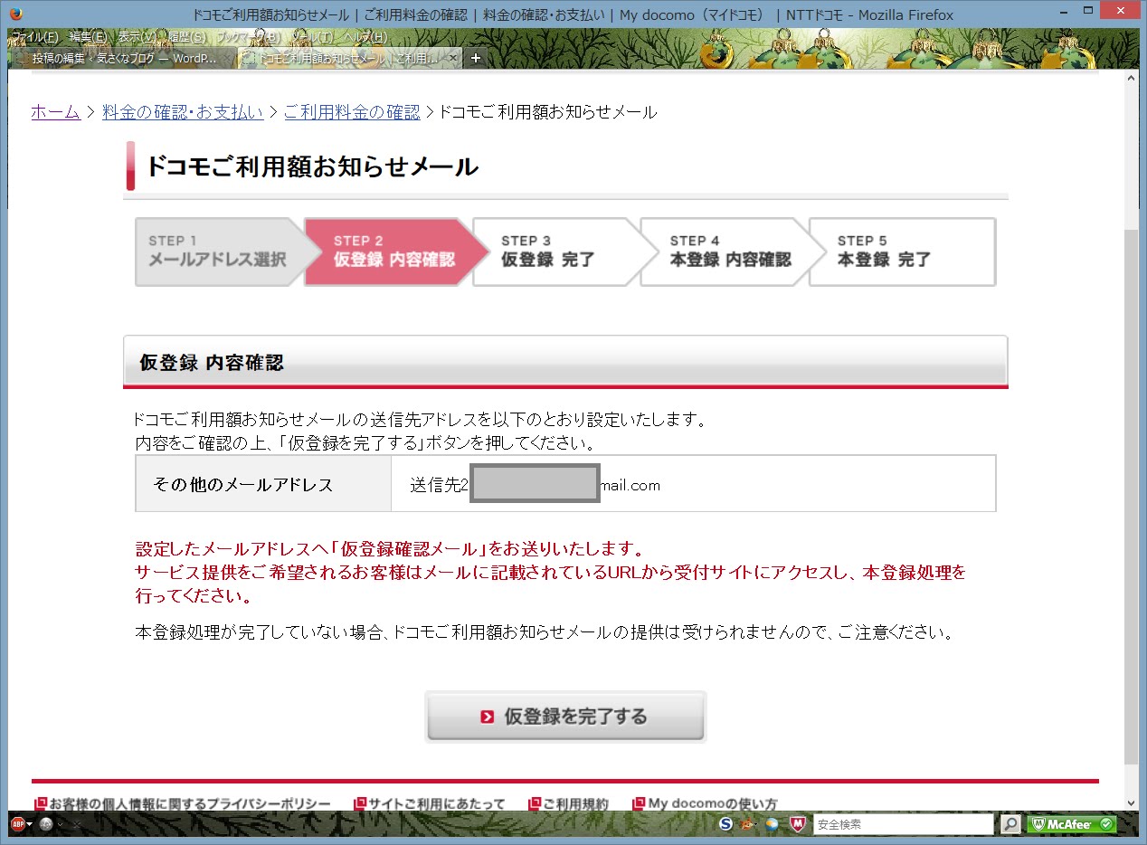Click the red McAfee shield icon
This screenshot has height=845, width=1147.
(x=797, y=824)
